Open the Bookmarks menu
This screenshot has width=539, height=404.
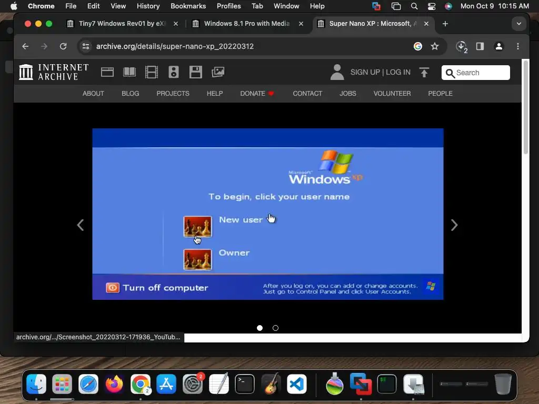[188, 6]
